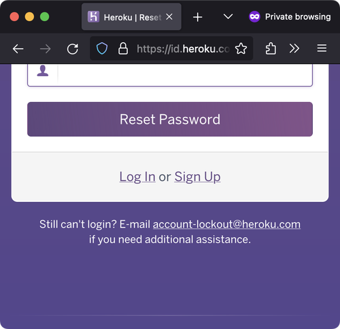Click the URL address bar text
Image resolution: width=340 pixels, height=329 pixels.
[x=183, y=49]
